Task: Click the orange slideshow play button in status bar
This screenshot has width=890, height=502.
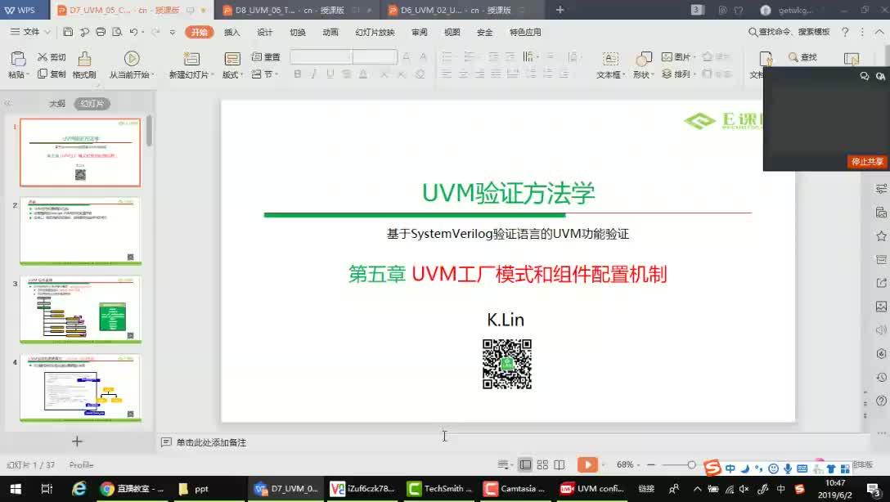Action: click(587, 464)
